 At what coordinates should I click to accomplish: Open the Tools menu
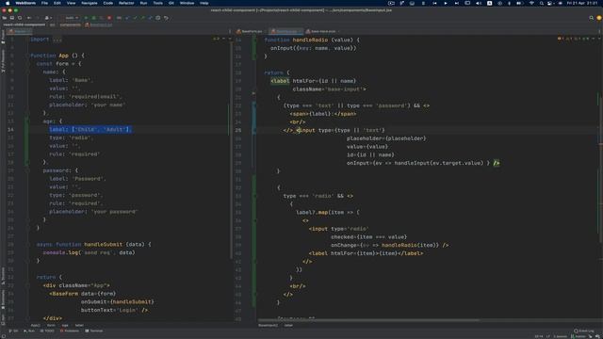point(157,3)
